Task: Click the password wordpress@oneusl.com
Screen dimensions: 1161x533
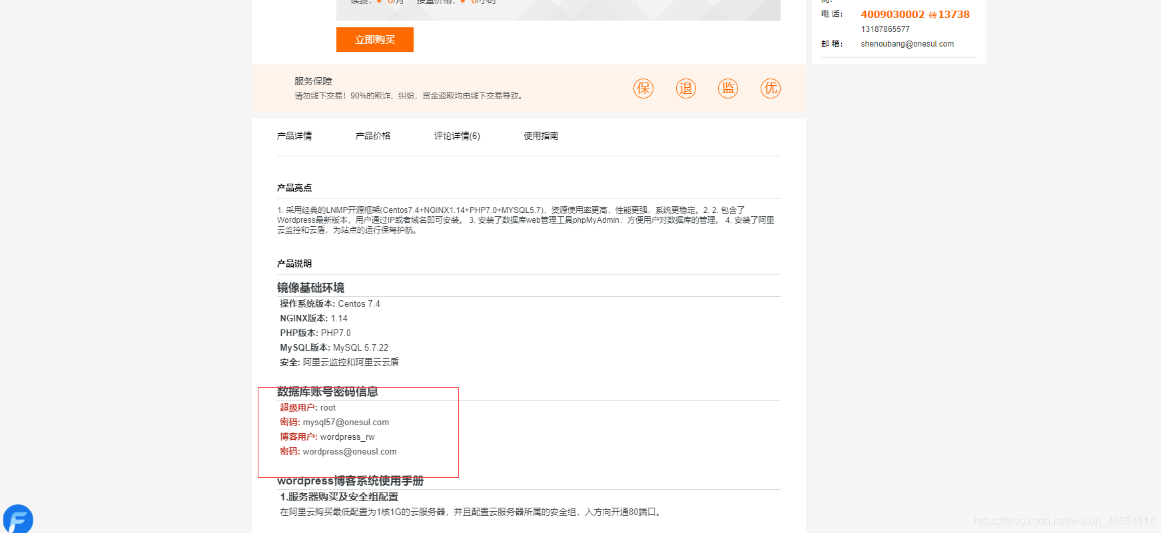Action: [350, 451]
